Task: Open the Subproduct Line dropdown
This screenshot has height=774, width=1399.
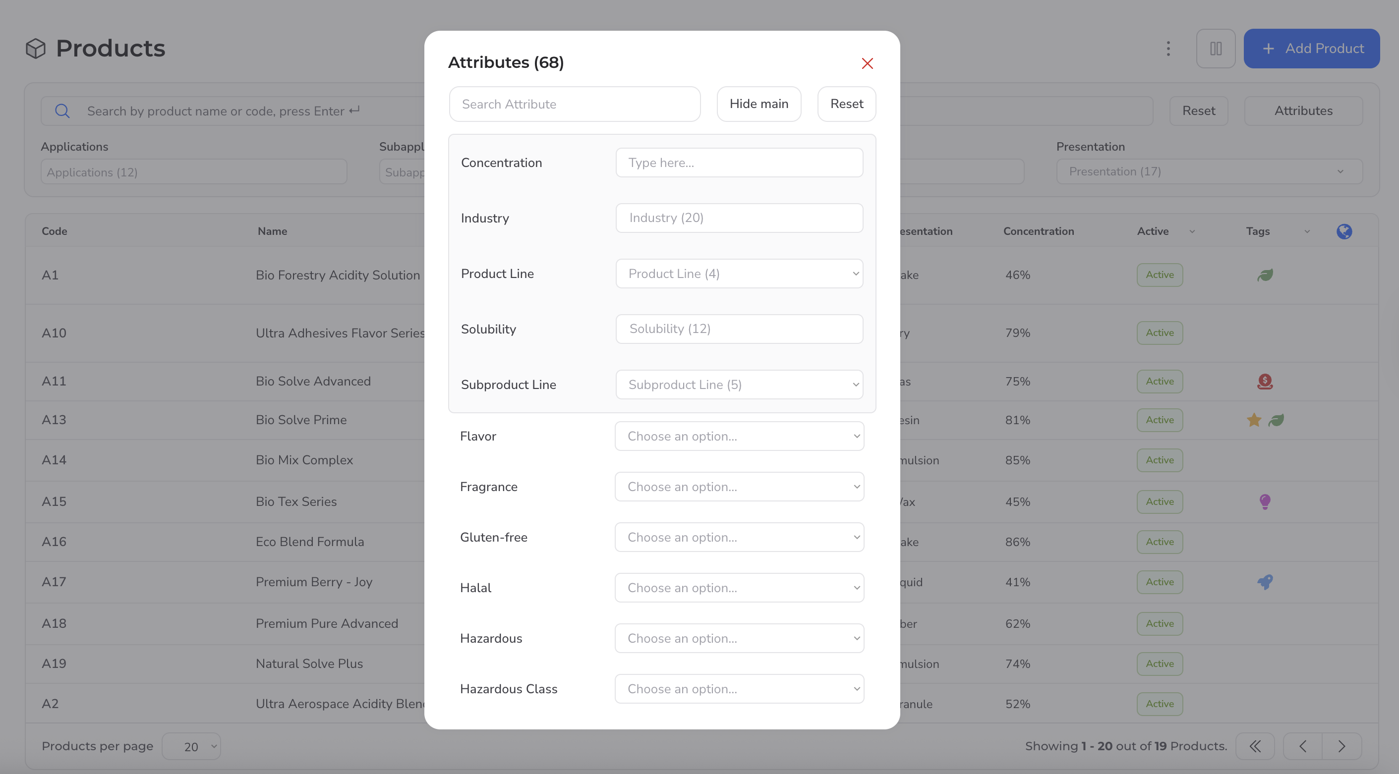Action: (739, 385)
